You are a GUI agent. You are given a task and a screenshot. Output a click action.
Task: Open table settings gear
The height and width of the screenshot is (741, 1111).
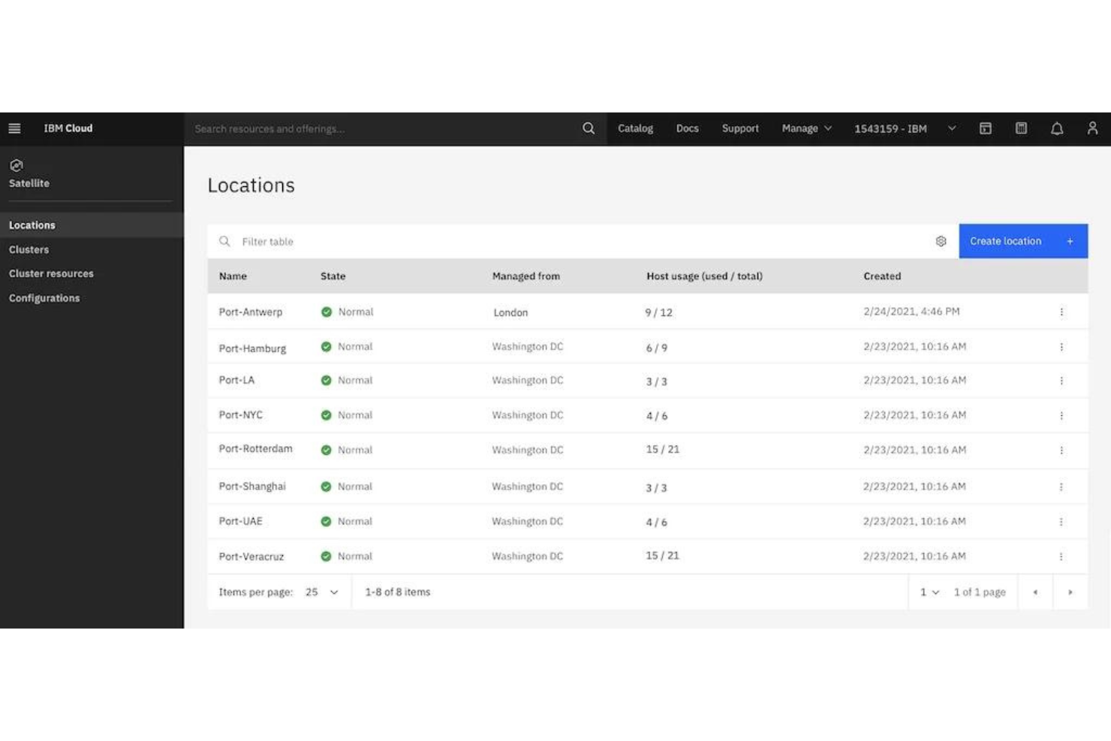pyautogui.click(x=941, y=241)
